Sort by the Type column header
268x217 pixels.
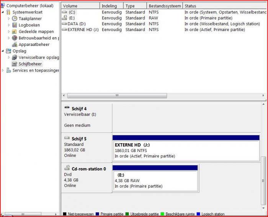(x=135, y=6)
